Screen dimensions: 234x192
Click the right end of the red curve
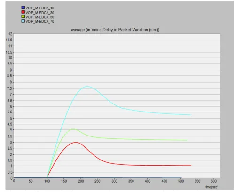click(191, 165)
